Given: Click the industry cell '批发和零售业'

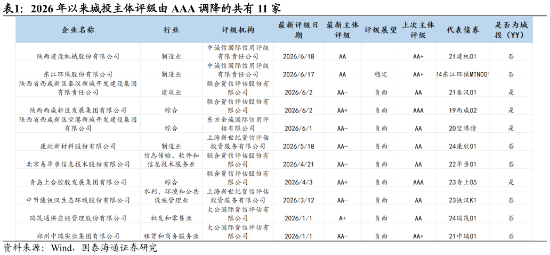Looking at the screenshot, I should (x=171, y=218).
